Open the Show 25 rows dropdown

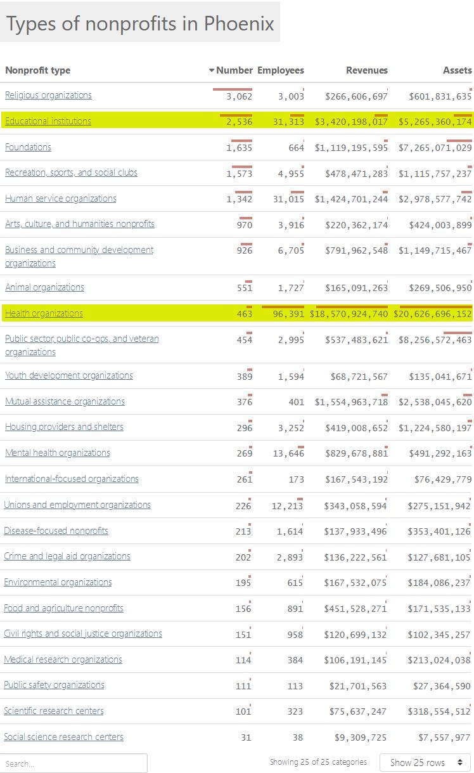[x=426, y=762]
